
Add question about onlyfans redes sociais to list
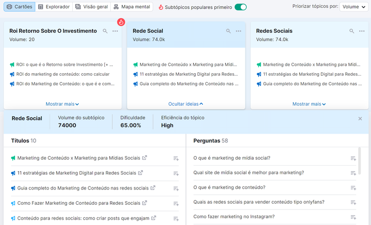(353, 203)
